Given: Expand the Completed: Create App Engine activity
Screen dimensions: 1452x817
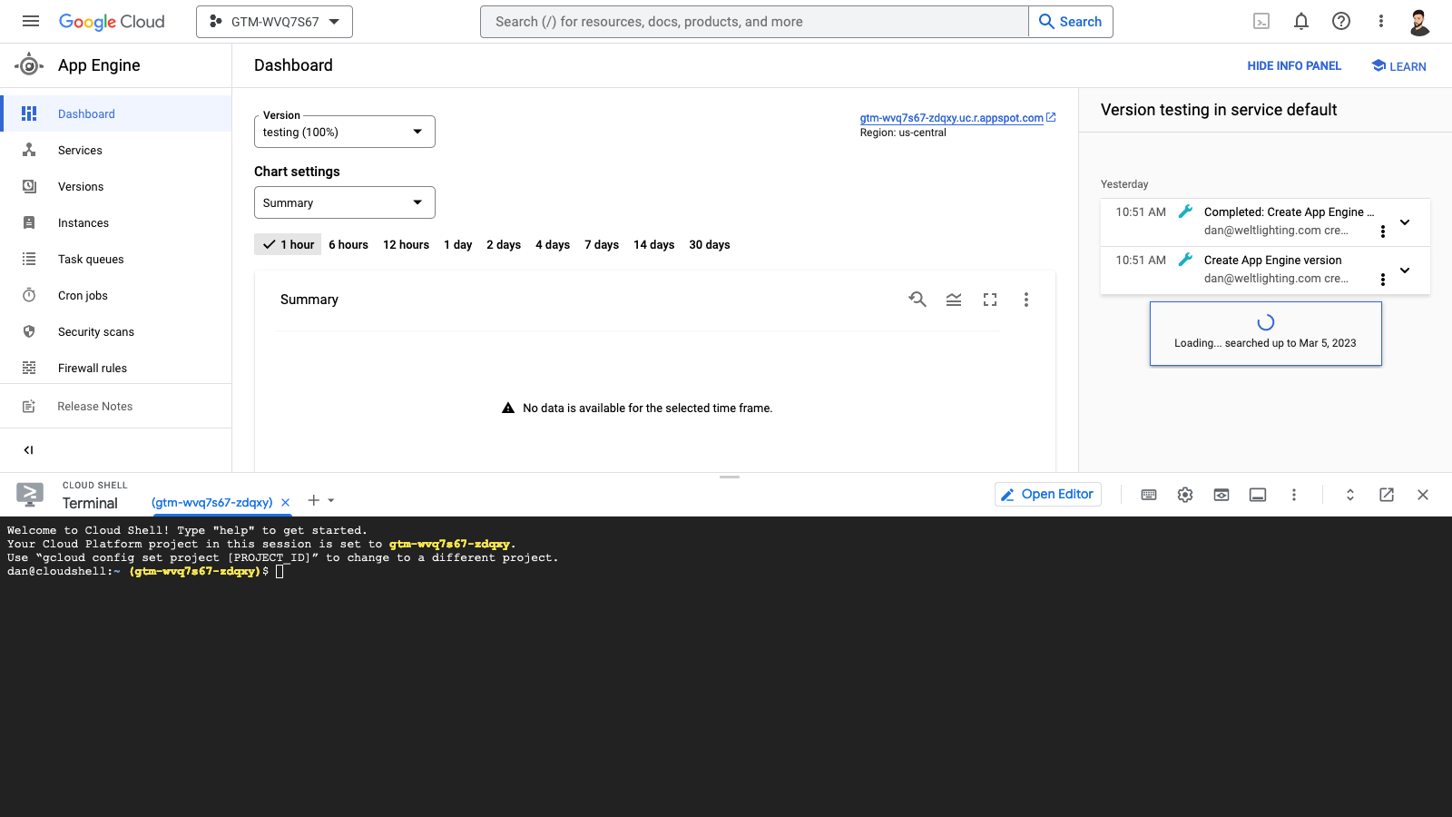Looking at the screenshot, I should [x=1405, y=222].
